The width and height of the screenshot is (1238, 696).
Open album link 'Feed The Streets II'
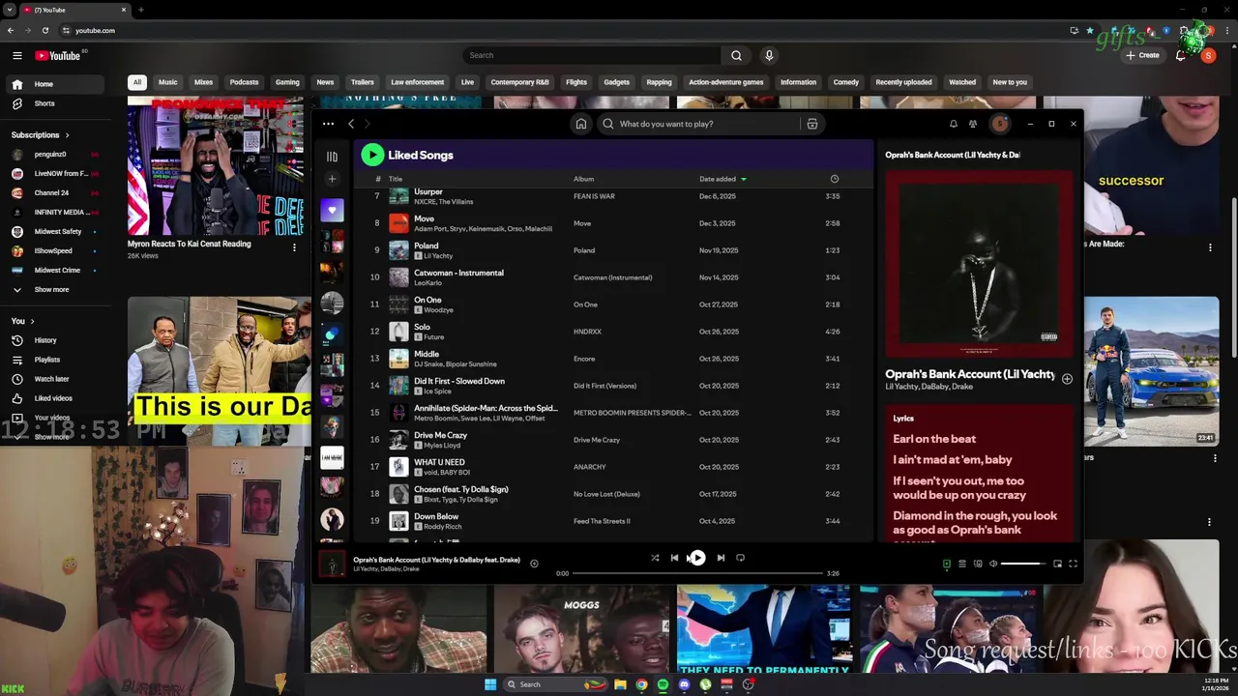(602, 521)
